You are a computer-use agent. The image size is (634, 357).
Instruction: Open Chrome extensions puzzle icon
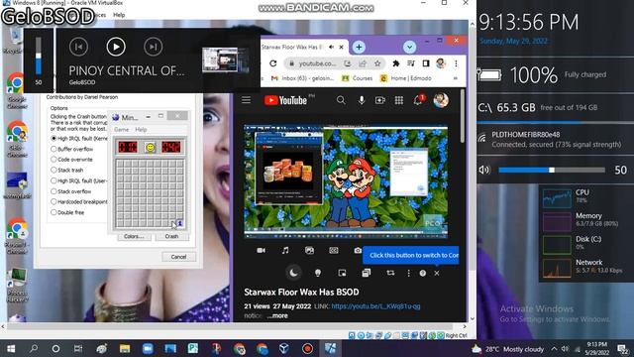(396, 63)
